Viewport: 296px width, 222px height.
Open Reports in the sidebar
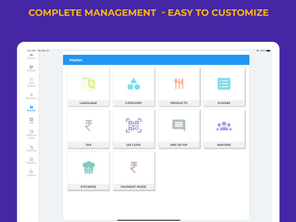pos(31,161)
